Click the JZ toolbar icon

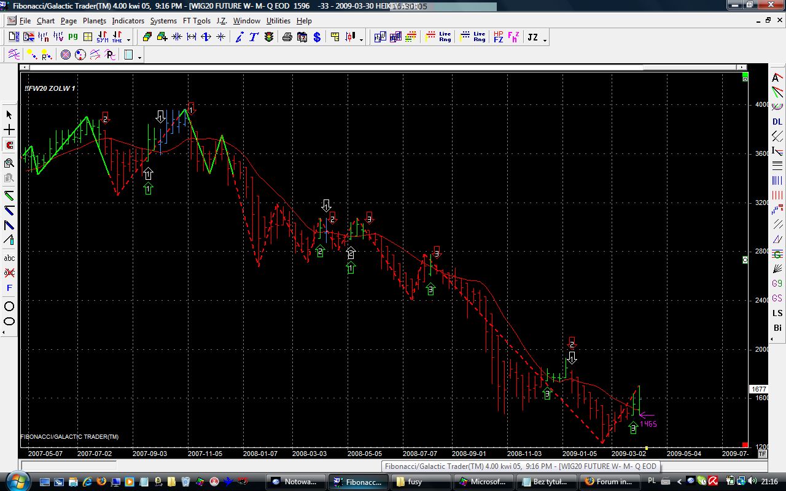[532, 37]
